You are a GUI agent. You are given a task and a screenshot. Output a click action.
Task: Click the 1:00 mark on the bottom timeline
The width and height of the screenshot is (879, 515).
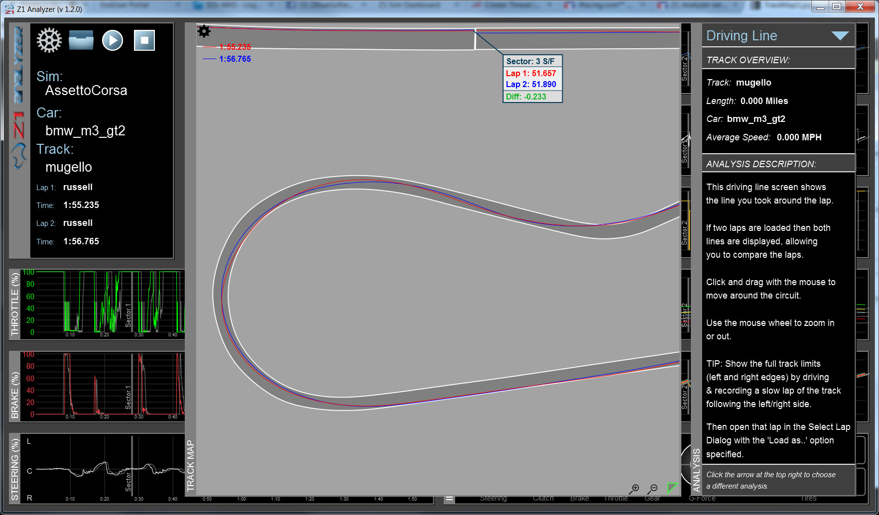pos(242,499)
